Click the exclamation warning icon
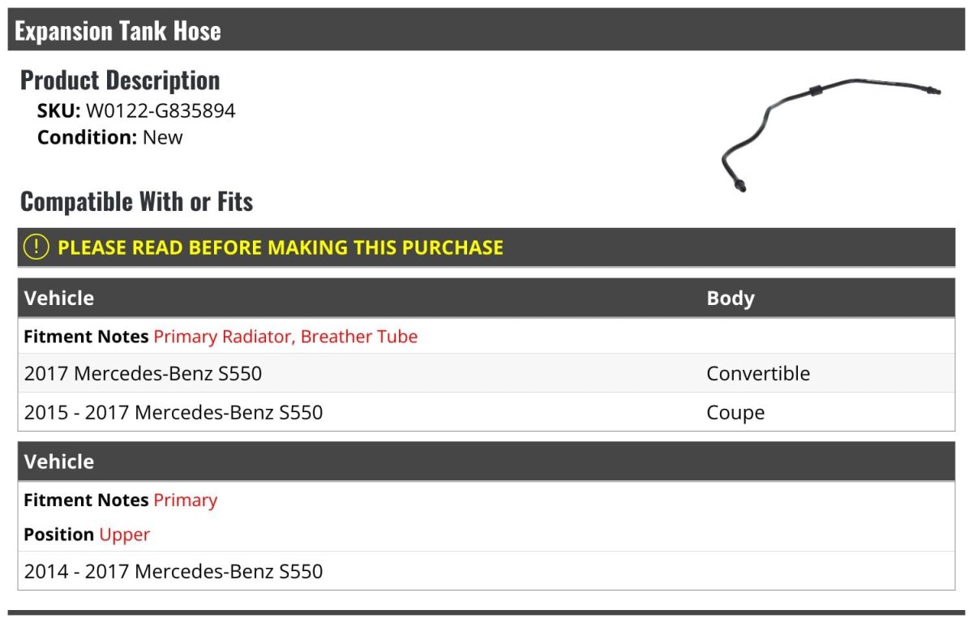This screenshot has height=623, width=973. [36, 247]
